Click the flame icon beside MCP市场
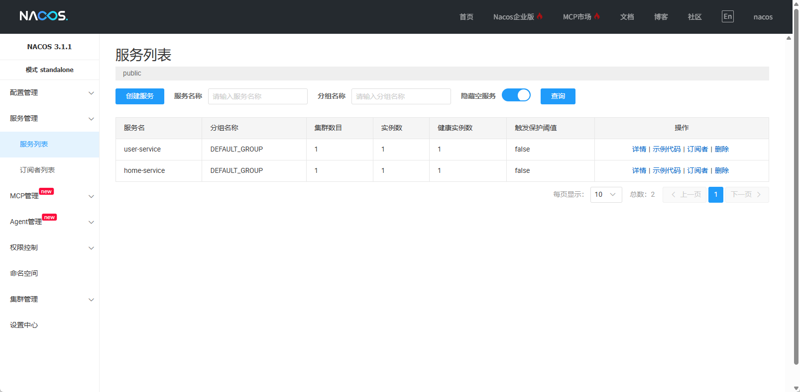The width and height of the screenshot is (800, 392). 597,16
